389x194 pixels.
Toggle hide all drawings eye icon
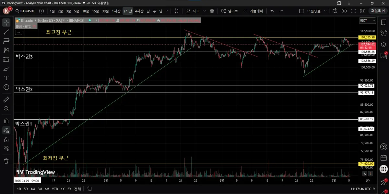tap(6, 148)
